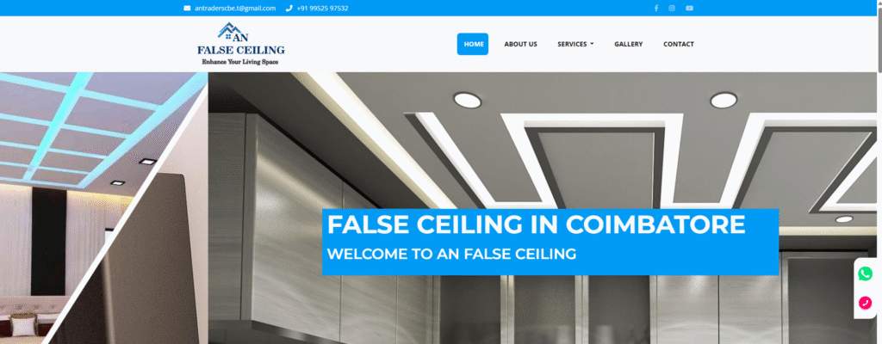Select the Home menu item
Viewport: 882px width, 344px height.
point(473,44)
